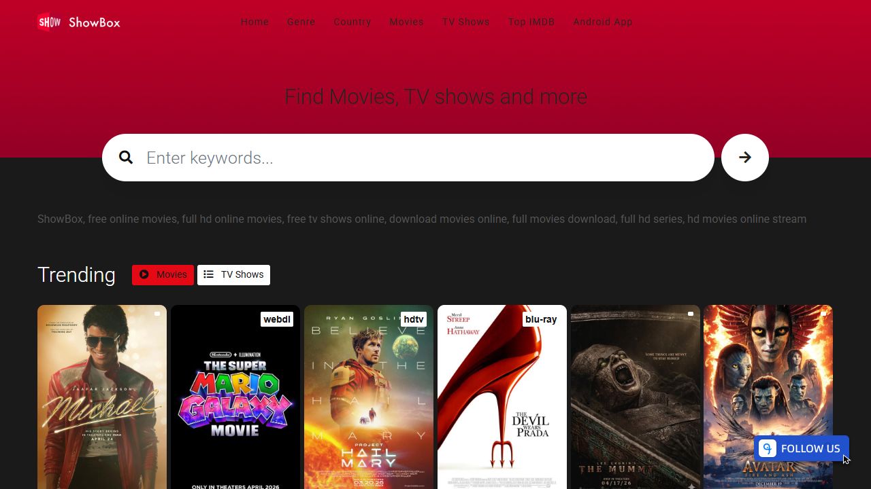871x489 pixels.
Task: Open the Genre menu
Action: click(301, 22)
